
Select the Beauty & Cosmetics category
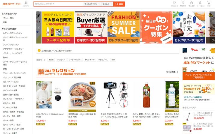(11, 82)
